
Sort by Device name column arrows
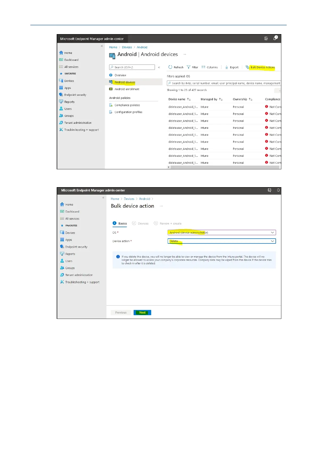189,99
